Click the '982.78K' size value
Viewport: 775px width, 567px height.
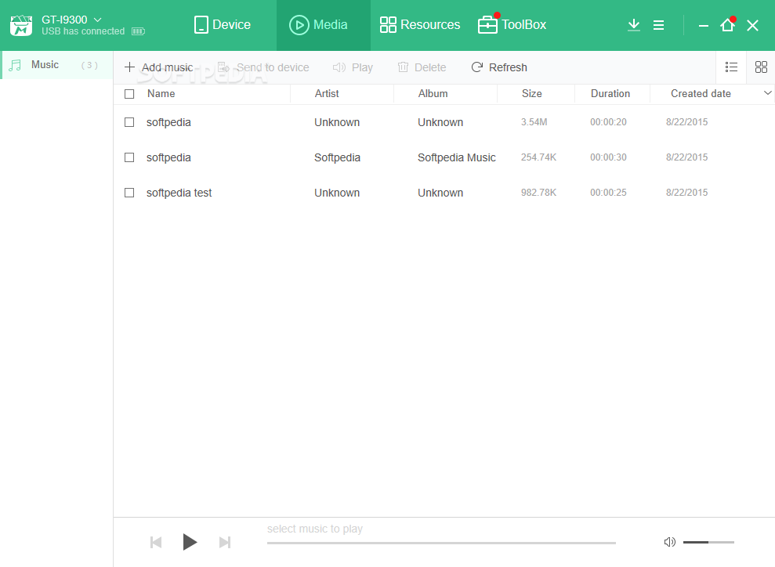tap(539, 192)
